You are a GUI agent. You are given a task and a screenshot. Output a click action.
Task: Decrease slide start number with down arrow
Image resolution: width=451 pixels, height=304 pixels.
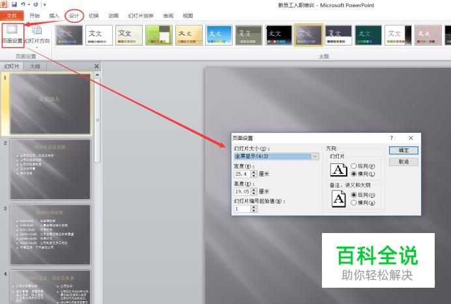coord(254,211)
